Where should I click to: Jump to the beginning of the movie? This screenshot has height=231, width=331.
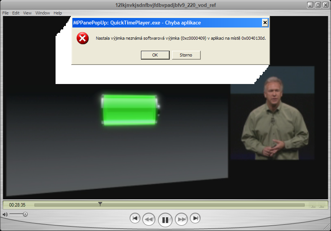coord(135,218)
